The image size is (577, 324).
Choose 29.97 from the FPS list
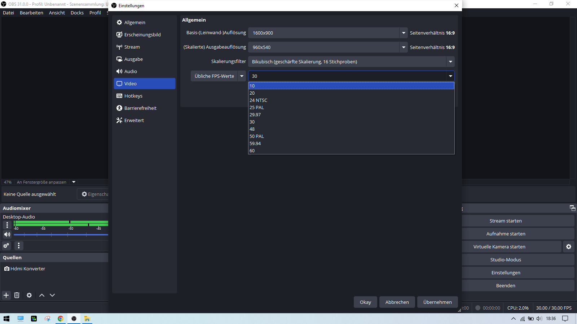[x=351, y=114]
